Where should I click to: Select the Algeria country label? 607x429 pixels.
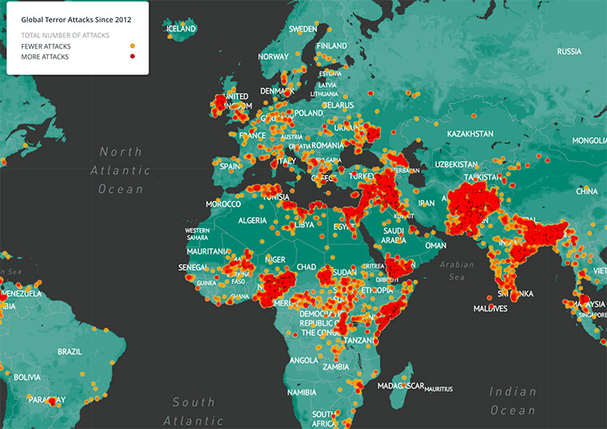click(x=252, y=221)
